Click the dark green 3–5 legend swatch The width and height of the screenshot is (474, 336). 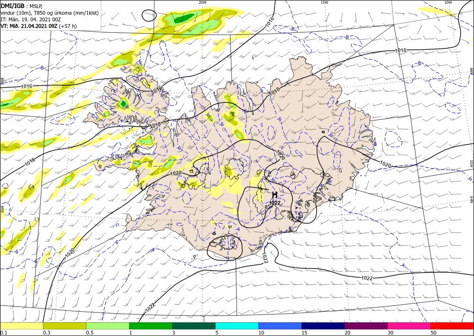[194, 326]
